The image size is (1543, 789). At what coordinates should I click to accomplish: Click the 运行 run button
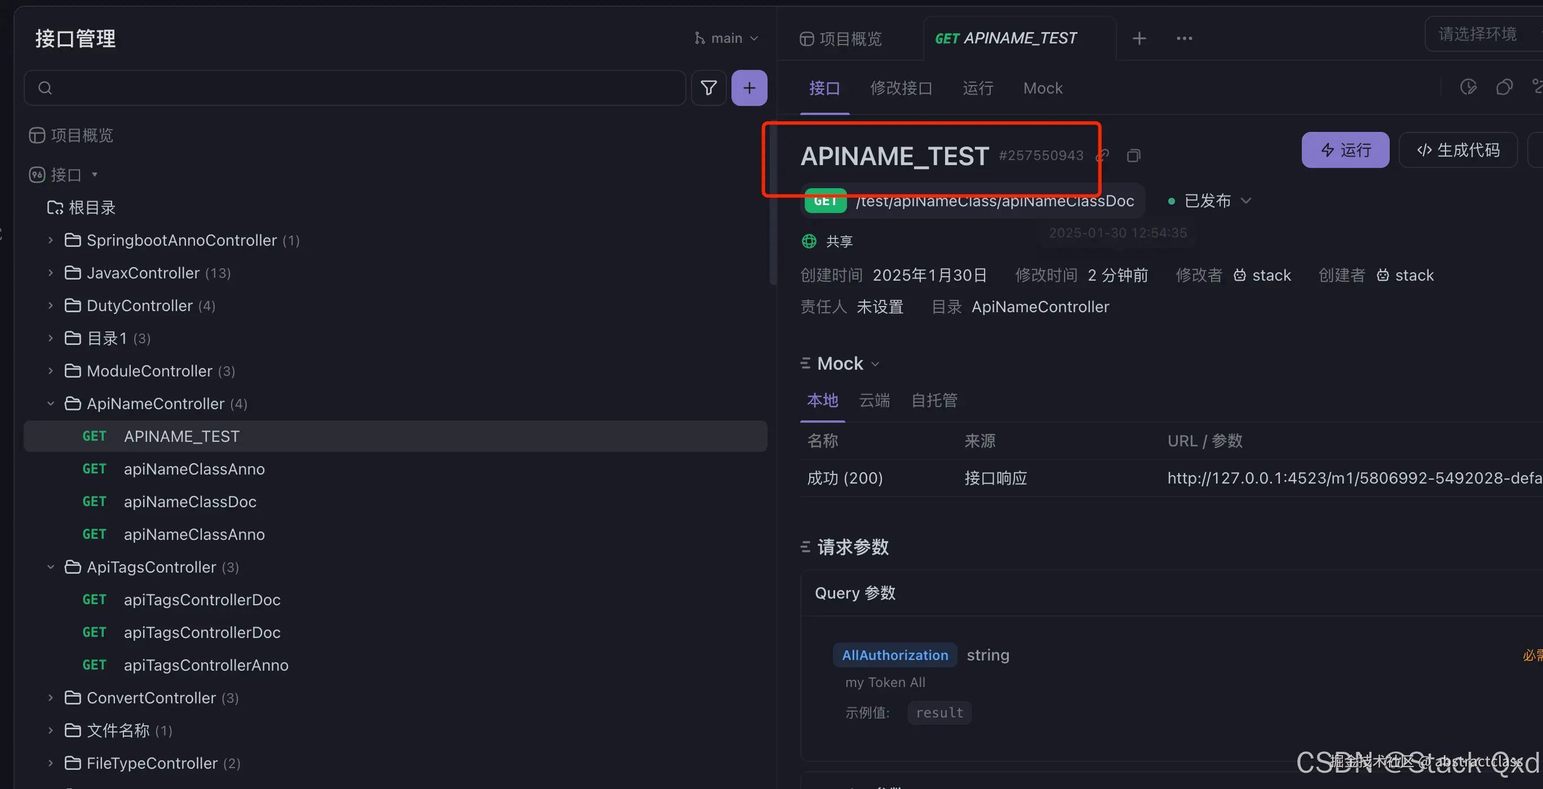1345,150
